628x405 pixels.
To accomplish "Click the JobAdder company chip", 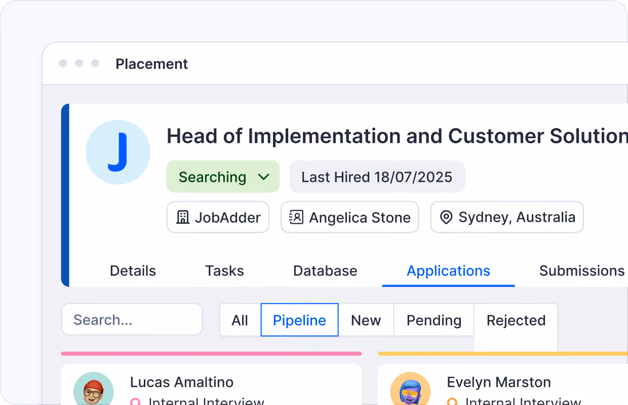I will click(x=218, y=217).
